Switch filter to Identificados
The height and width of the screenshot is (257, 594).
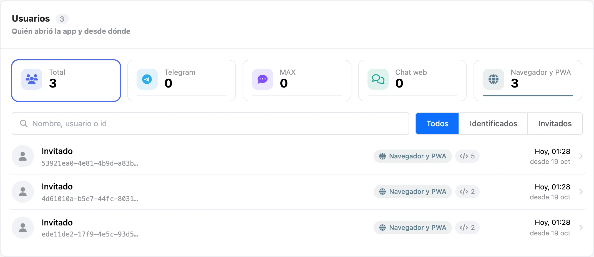point(493,124)
